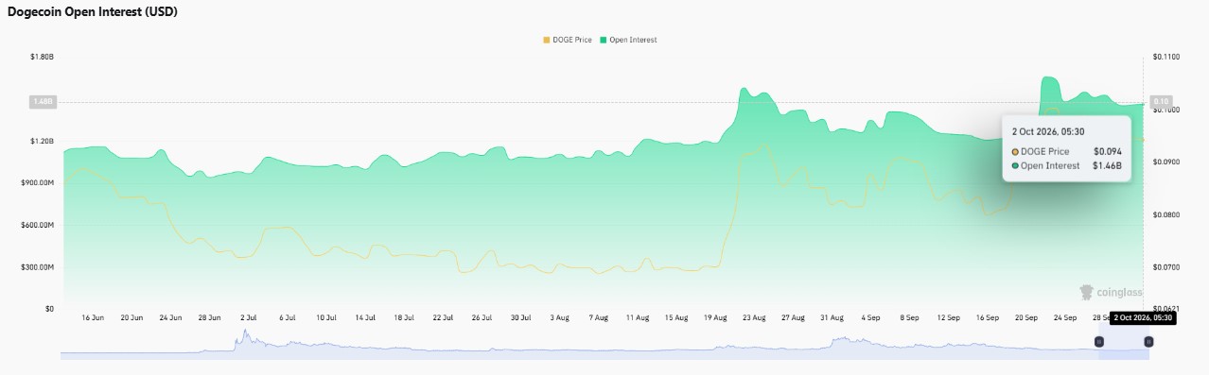
Task: Click the 16 Jun x-axis label
Action: click(93, 318)
